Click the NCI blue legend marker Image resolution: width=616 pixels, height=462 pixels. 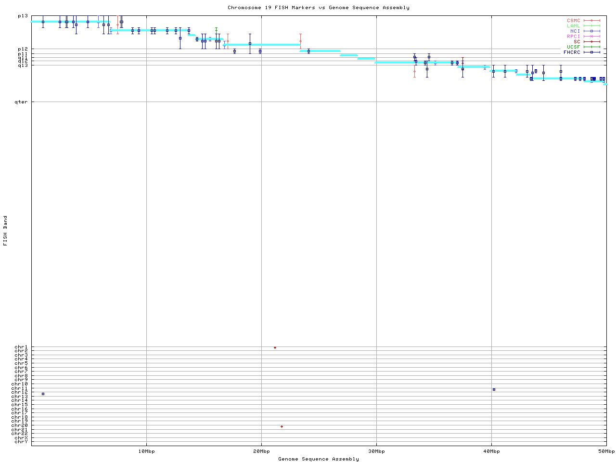point(591,31)
